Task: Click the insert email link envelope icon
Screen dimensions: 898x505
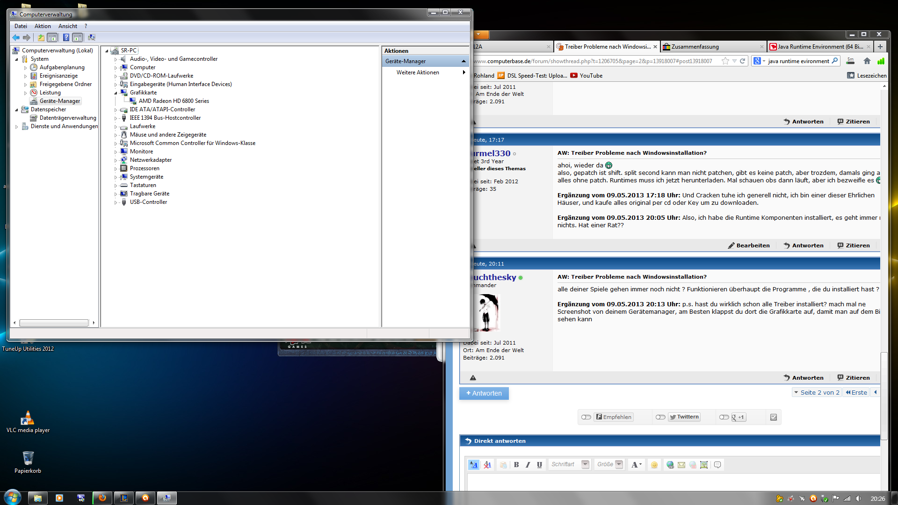Action: pos(681,465)
